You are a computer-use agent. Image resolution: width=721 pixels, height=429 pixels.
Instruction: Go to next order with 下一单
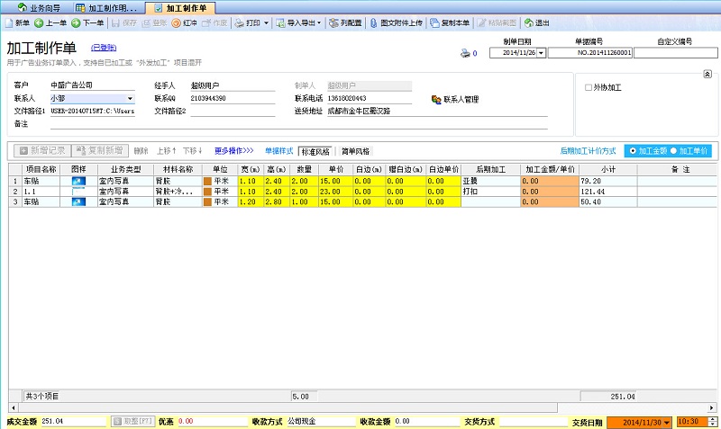point(77,22)
